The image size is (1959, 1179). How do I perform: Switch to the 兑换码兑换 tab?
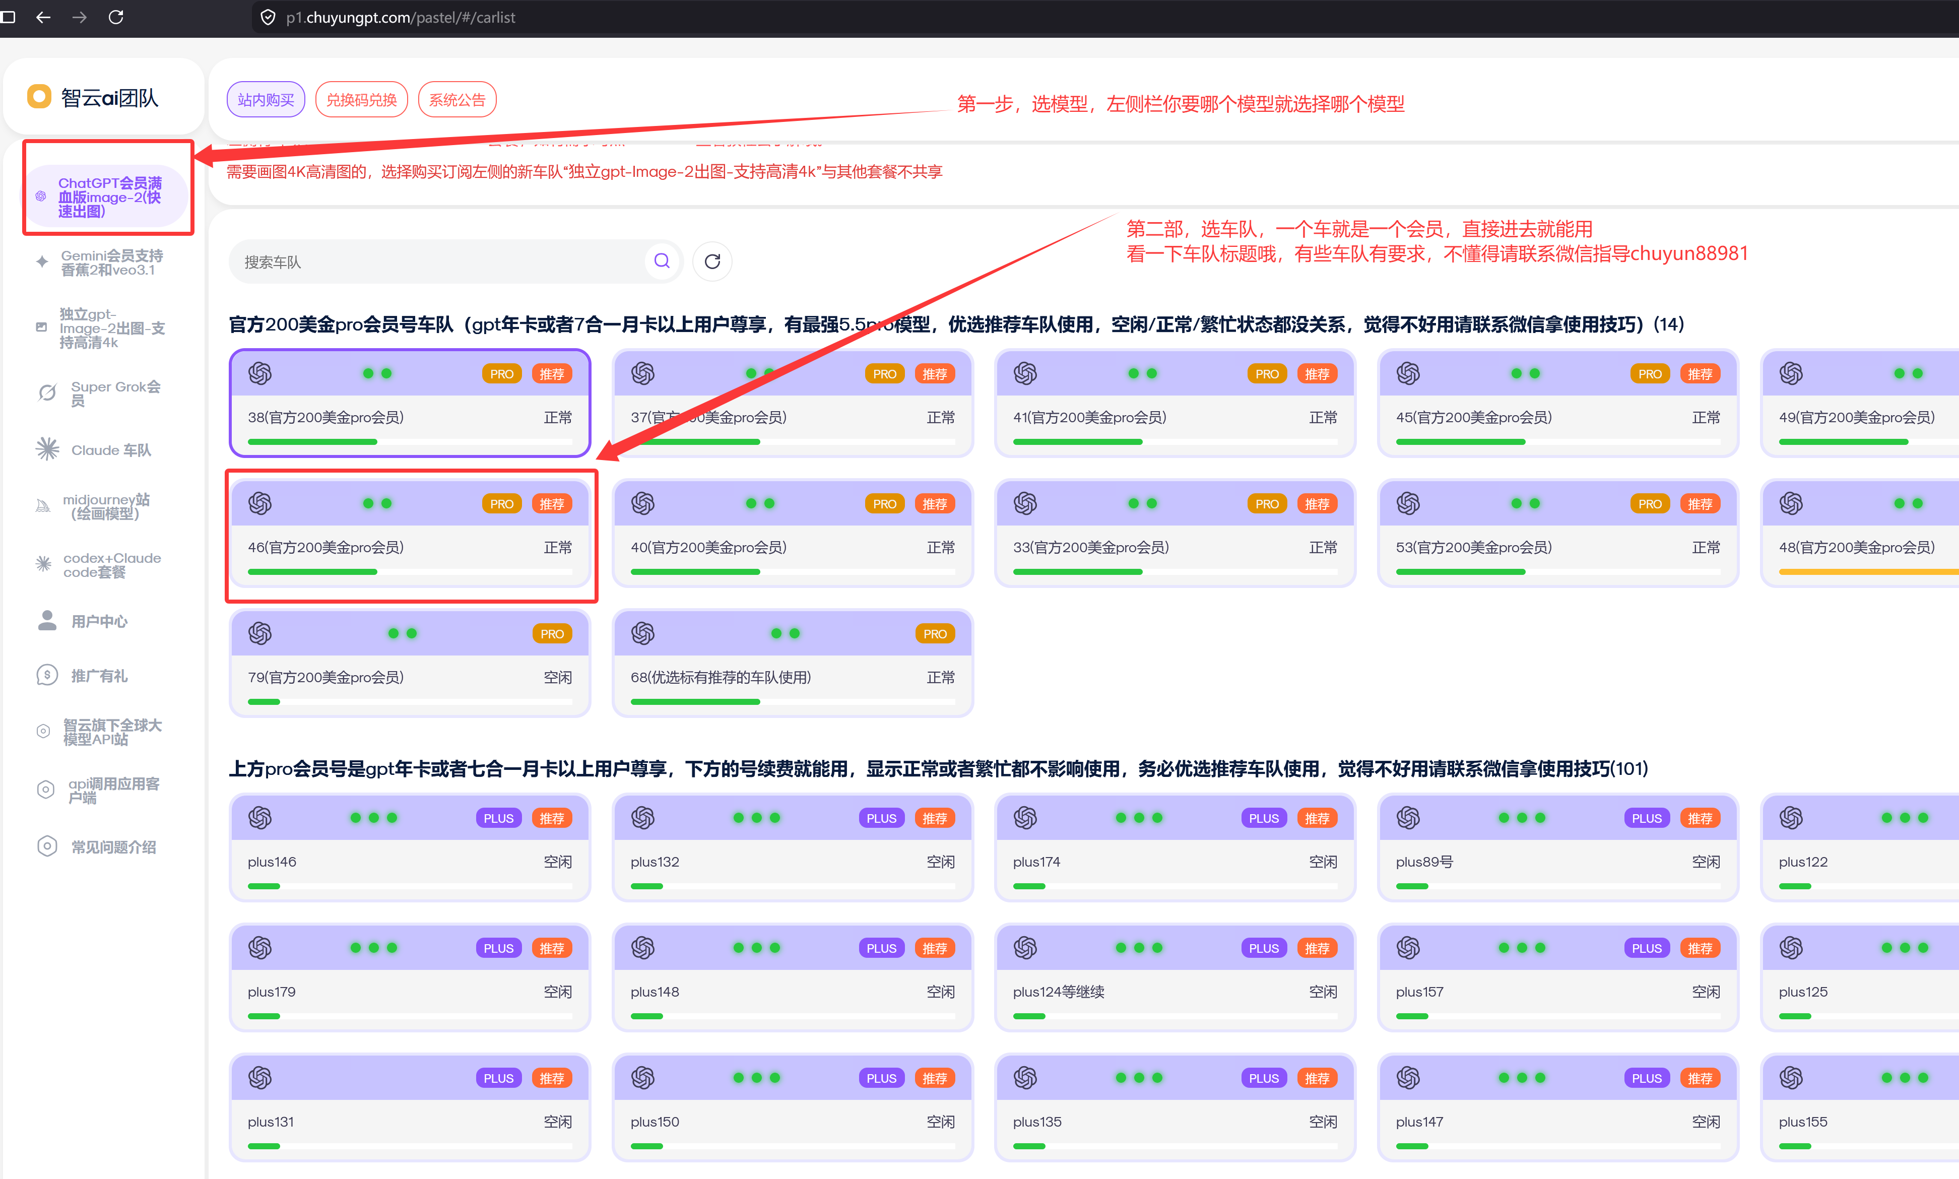361,99
